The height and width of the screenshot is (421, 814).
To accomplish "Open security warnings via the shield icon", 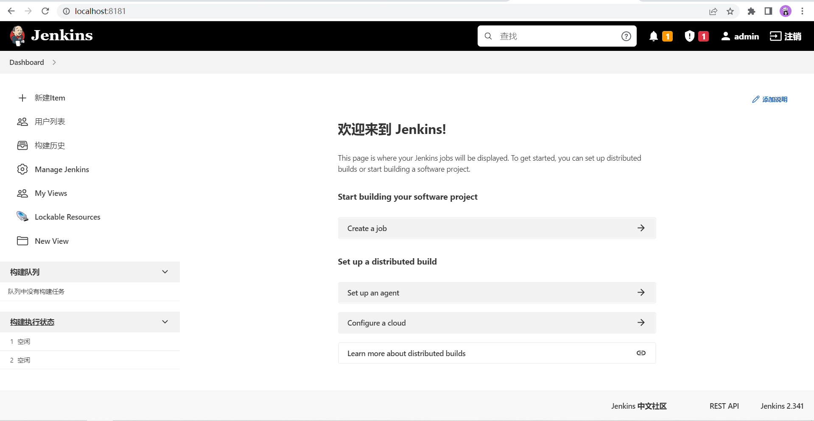I will point(690,36).
